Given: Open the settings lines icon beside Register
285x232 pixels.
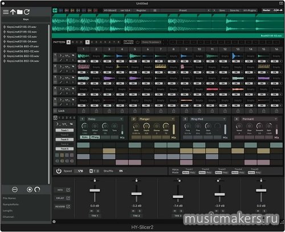Looking at the screenshot, I should (x=155, y=10).
